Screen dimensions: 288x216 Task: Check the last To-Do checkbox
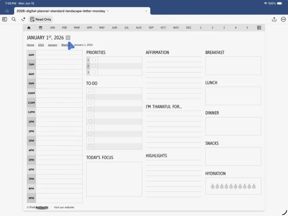90,146
